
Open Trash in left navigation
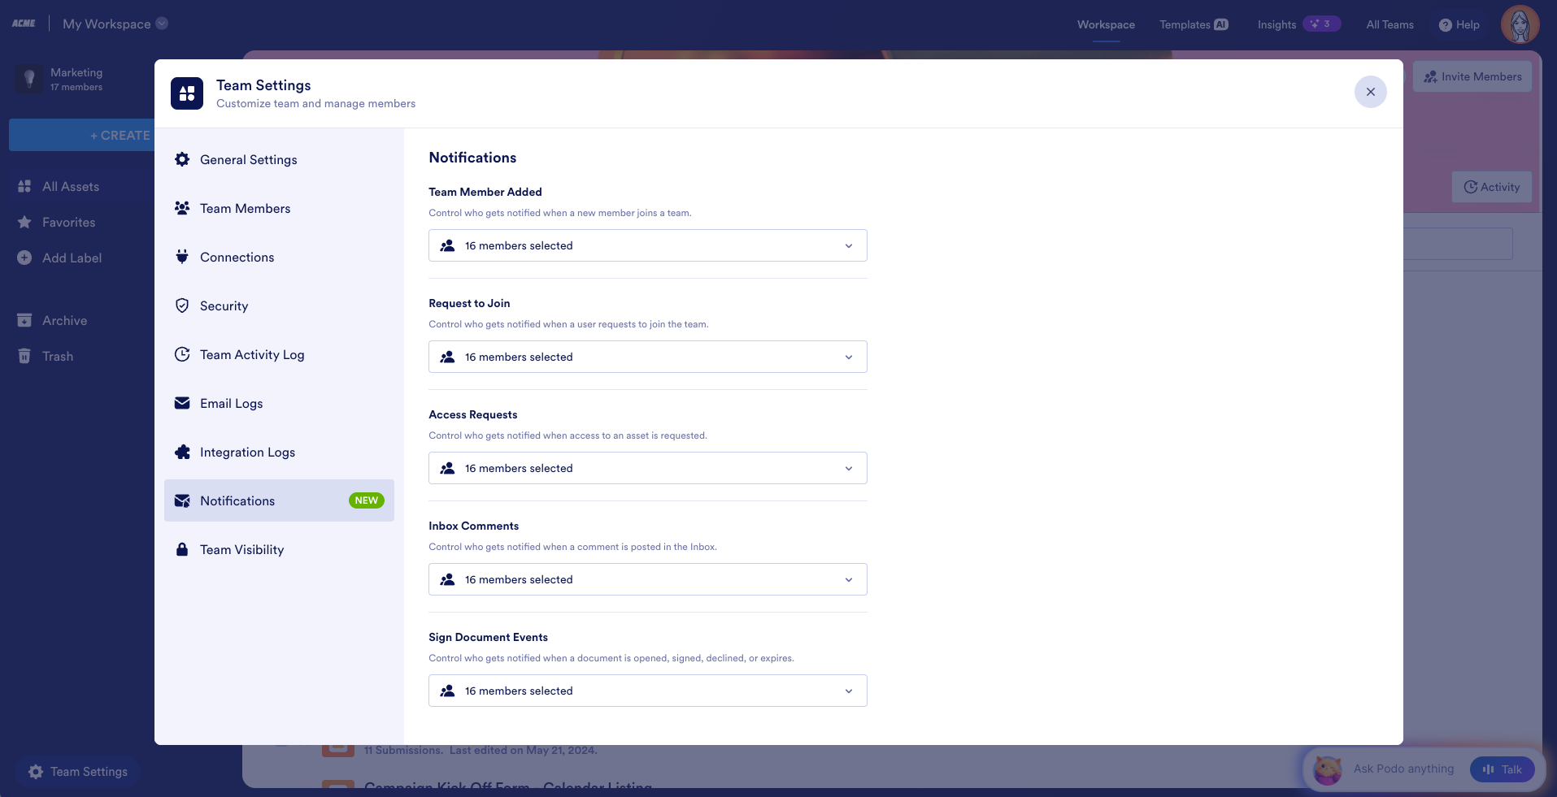coord(57,356)
